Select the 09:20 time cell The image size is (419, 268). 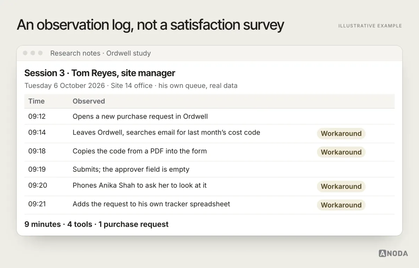point(38,185)
